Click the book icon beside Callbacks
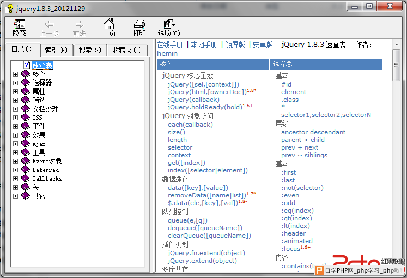Screen dimensions: 407x278 (x=26, y=178)
